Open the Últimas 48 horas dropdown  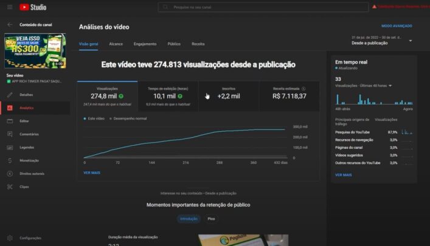coord(365,86)
